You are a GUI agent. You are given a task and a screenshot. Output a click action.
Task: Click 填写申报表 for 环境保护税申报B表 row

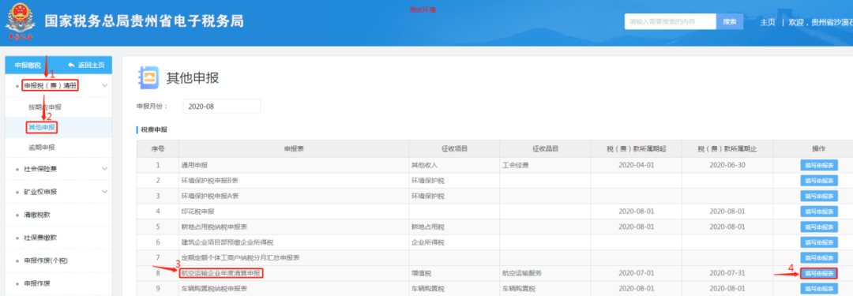819,181
